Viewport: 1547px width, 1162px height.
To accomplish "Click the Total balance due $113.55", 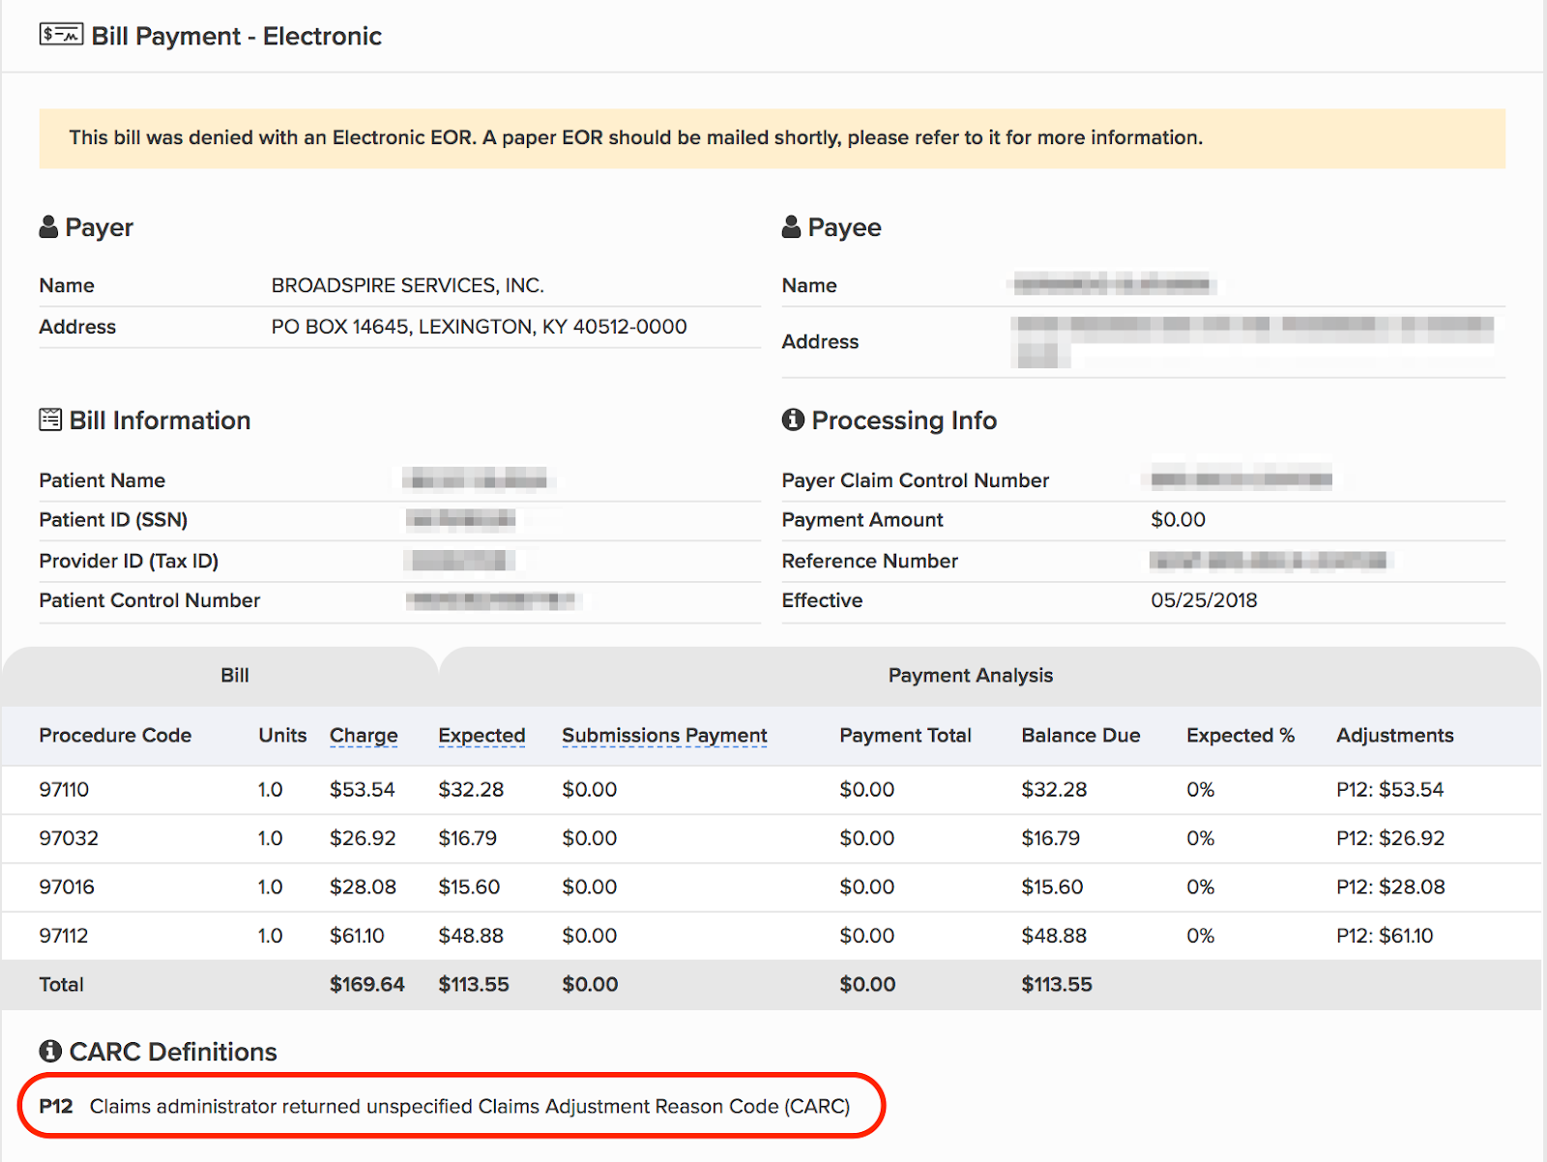I will tap(1056, 985).
